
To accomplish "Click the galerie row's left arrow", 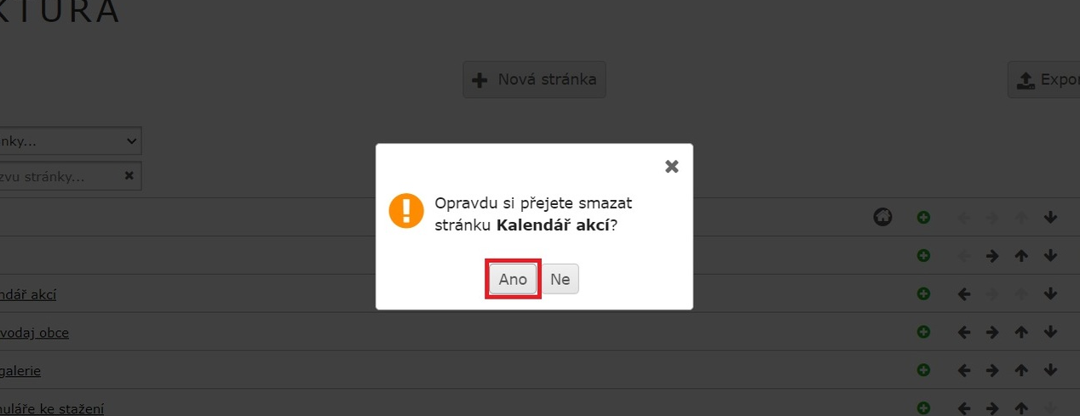I will (x=964, y=370).
